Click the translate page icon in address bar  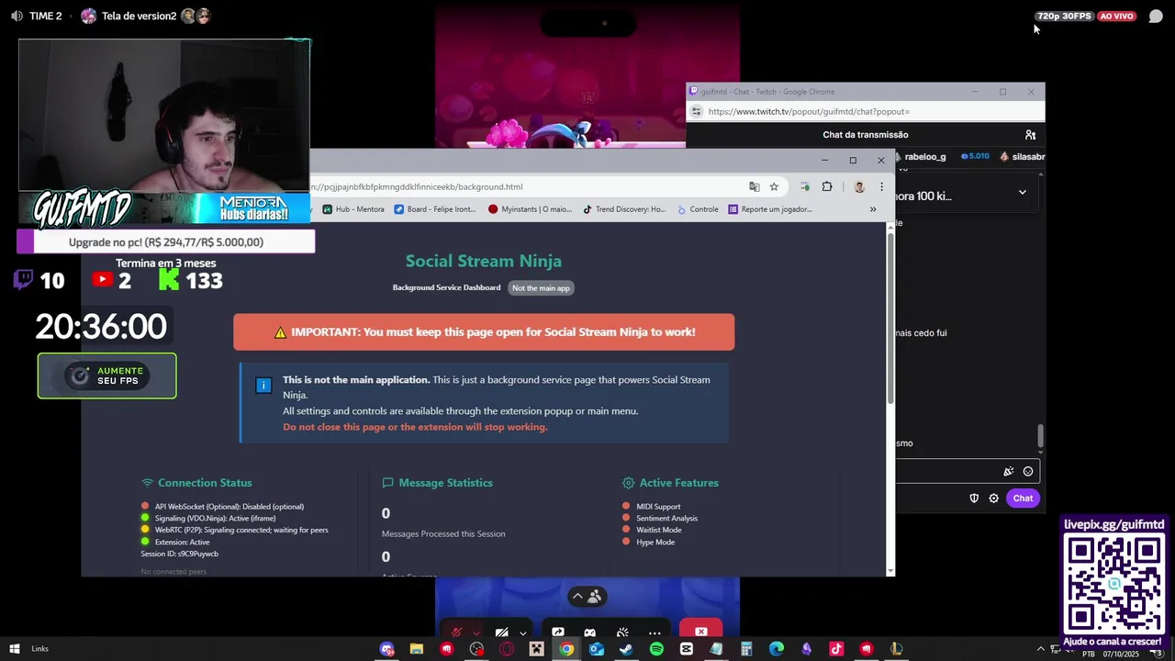pyautogui.click(x=755, y=186)
